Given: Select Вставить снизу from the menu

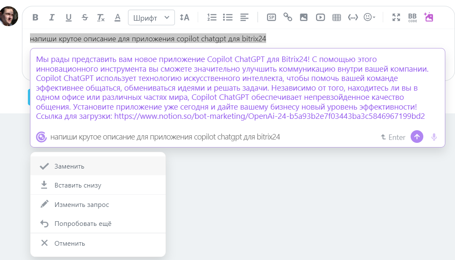Looking at the screenshot, I should coord(78,185).
